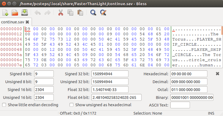
Task: Click the ASCII Text field
Action: point(180,105)
